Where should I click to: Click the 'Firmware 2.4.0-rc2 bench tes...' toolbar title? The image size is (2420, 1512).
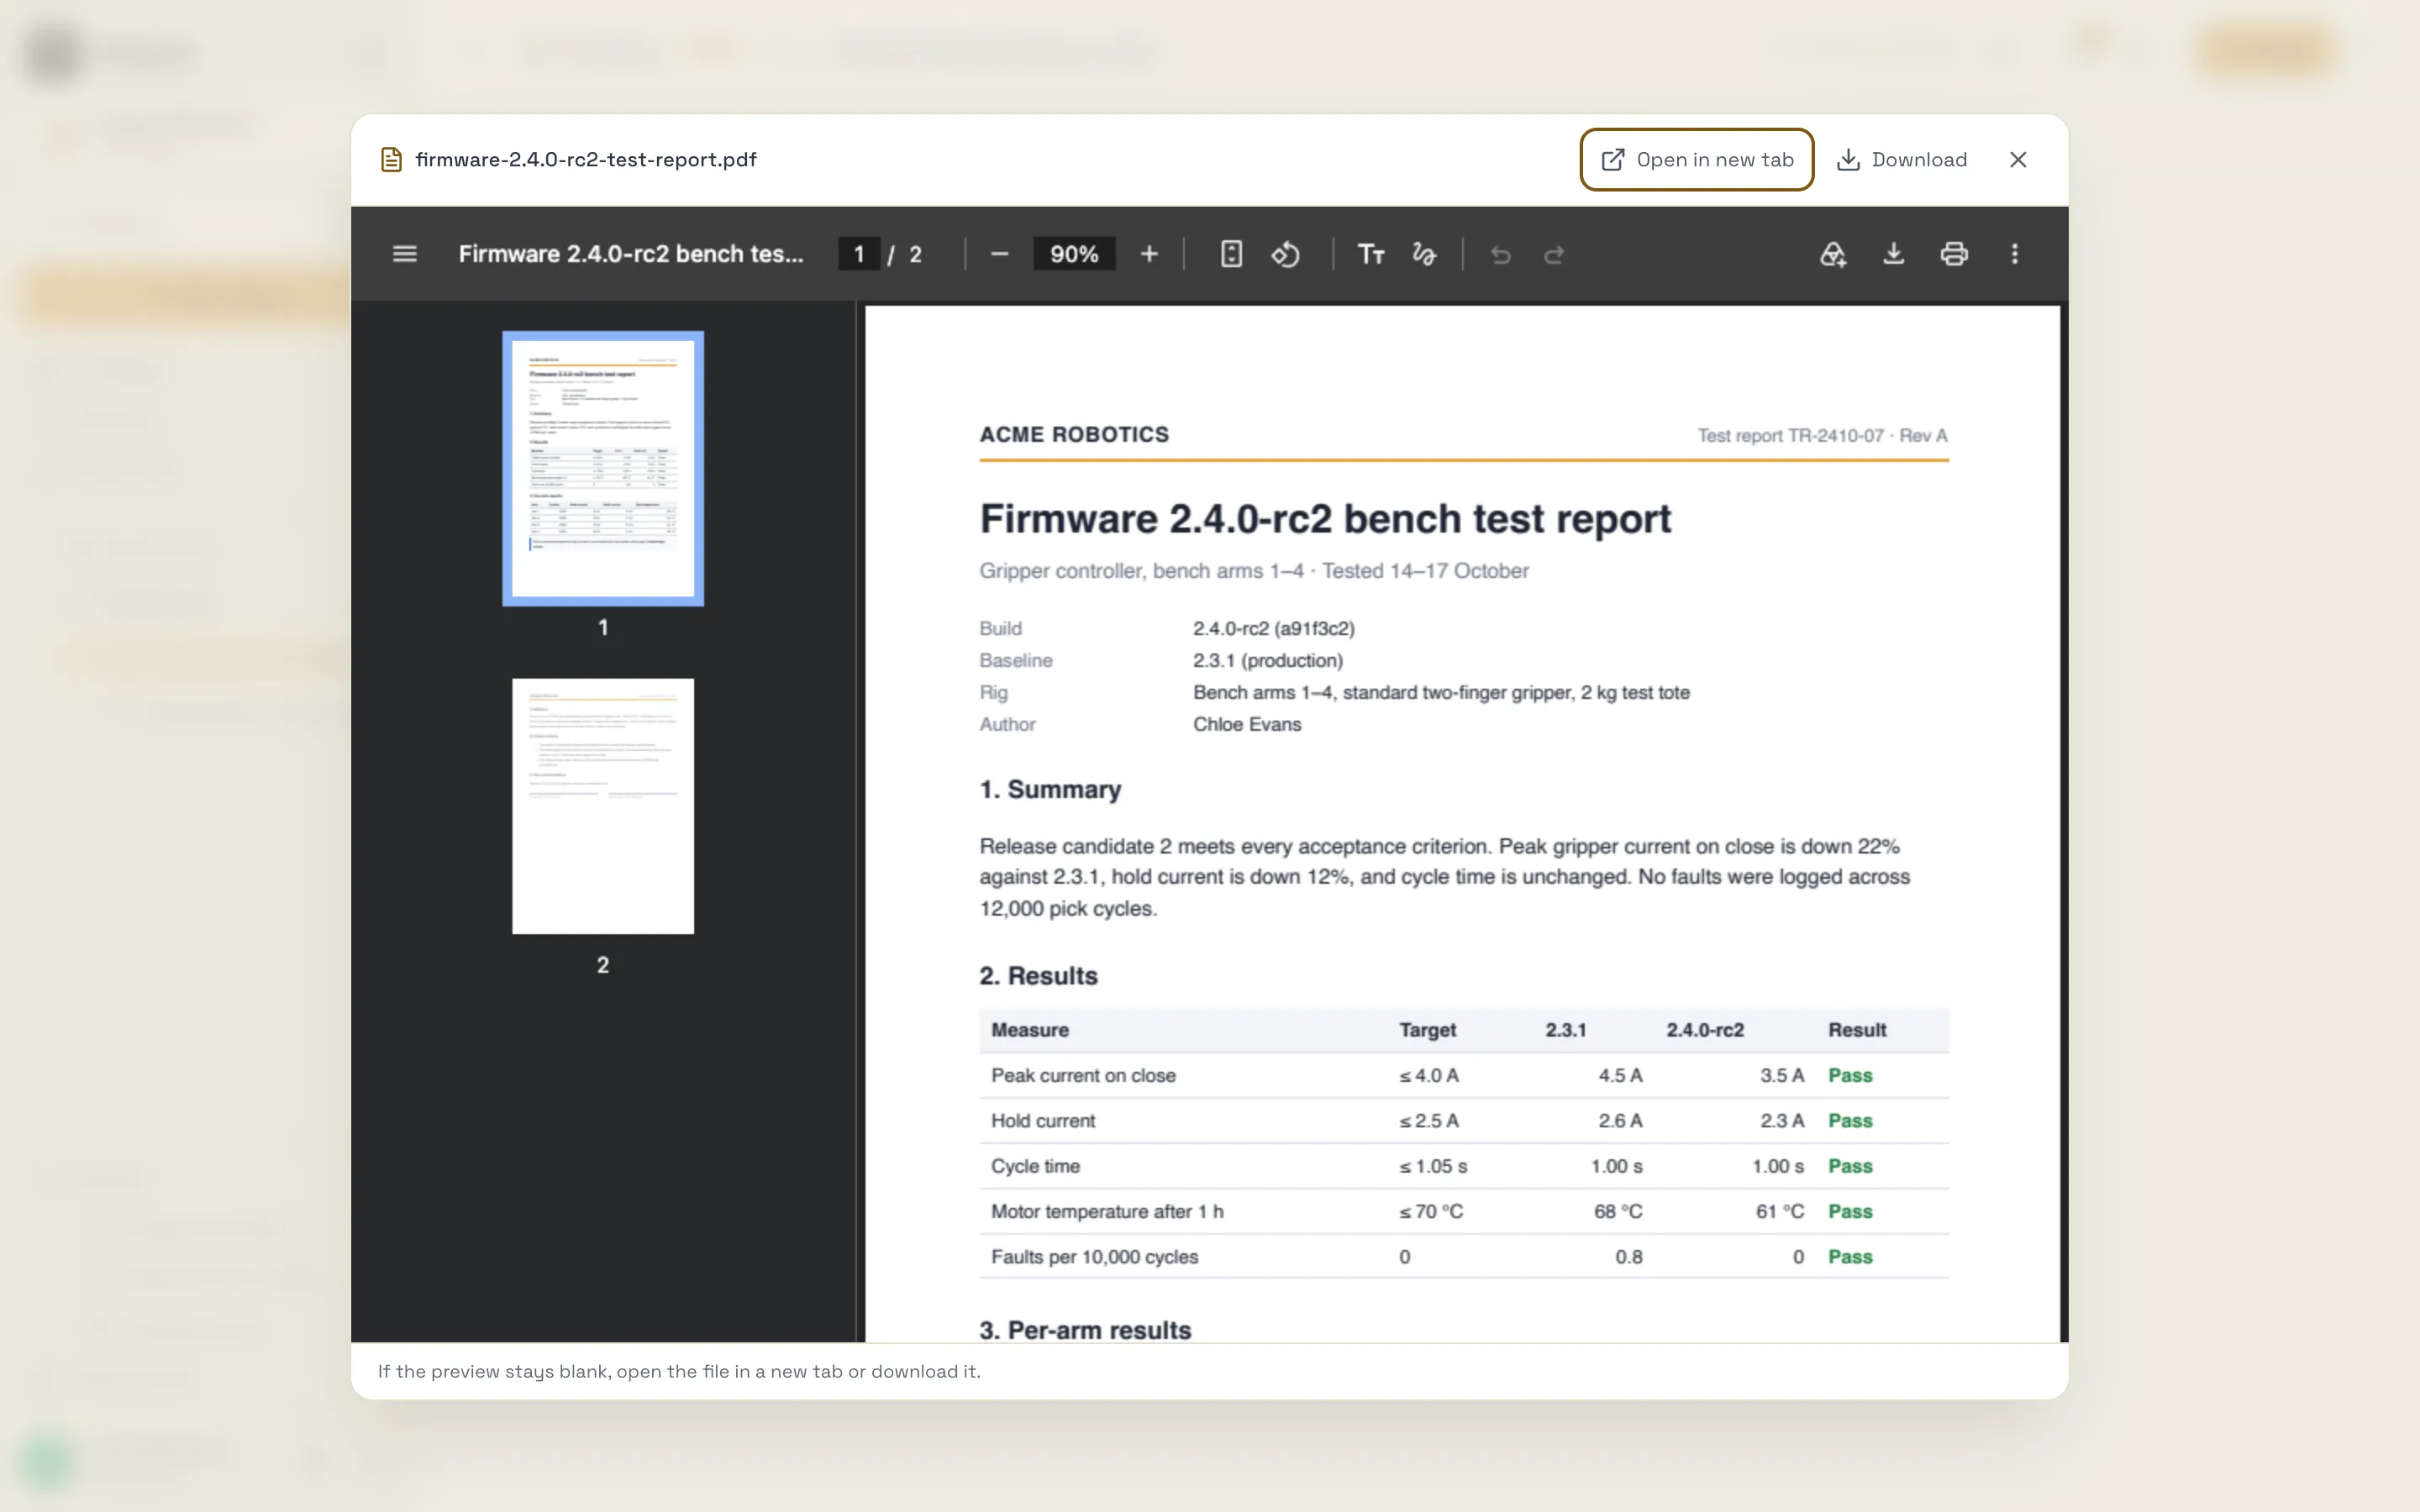(631, 254)
